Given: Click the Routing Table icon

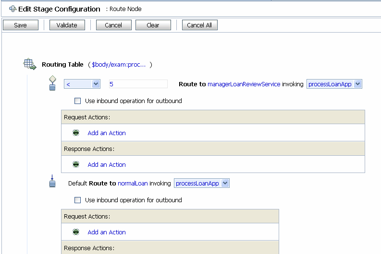Looking at the screenshot, I should click(x=30, y=64).
